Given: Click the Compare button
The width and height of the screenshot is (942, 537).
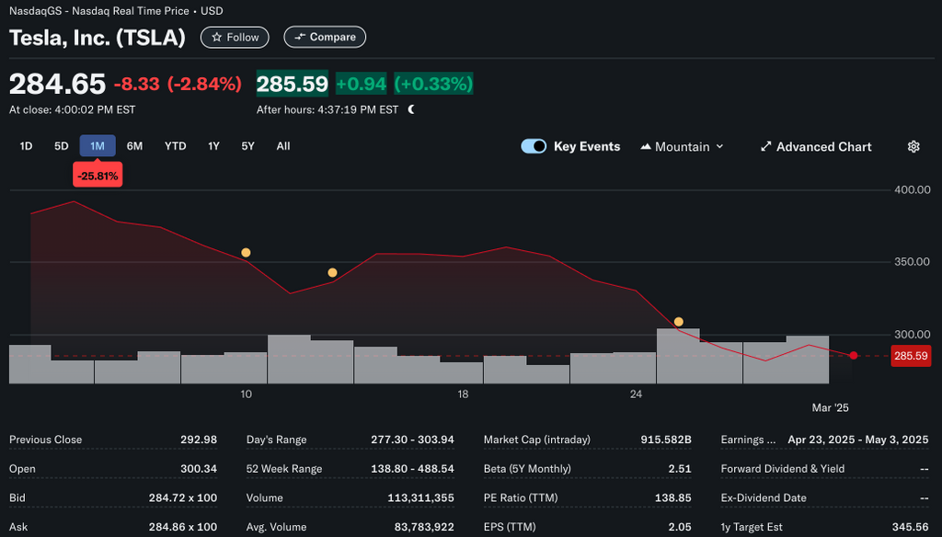Looking at the screenshot, I should pos(325,38).
